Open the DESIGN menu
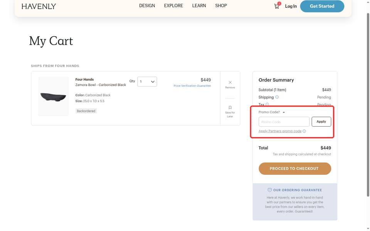Image resolution: width=370 pixels, height=231 pixels. 147,6
